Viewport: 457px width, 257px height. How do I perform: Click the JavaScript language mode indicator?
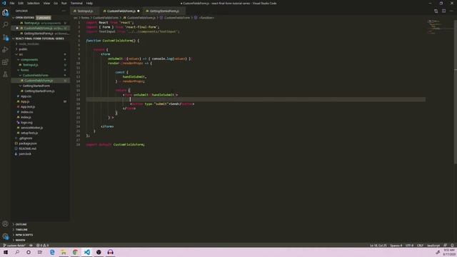click(433, 246)
